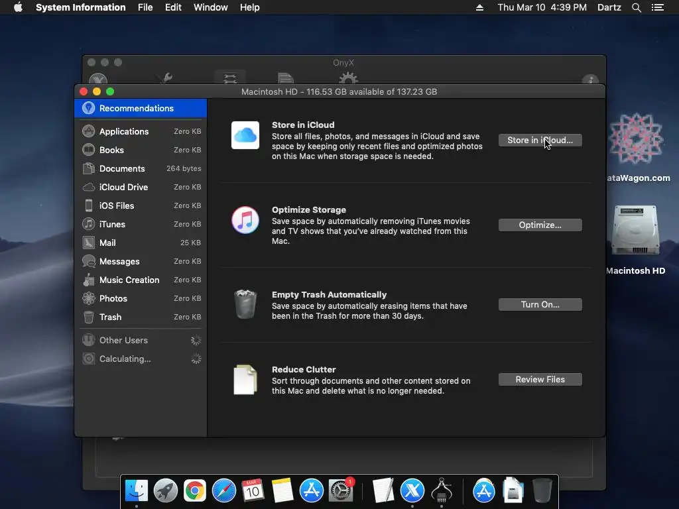
Task: Launch Safari from the Dock
Action: click(x=224, y=491)
